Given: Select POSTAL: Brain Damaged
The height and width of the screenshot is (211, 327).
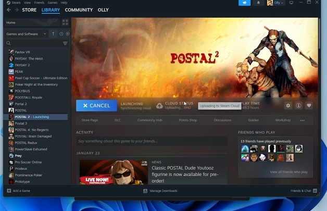Looking at the screenshot, I should tap(33, 136).
